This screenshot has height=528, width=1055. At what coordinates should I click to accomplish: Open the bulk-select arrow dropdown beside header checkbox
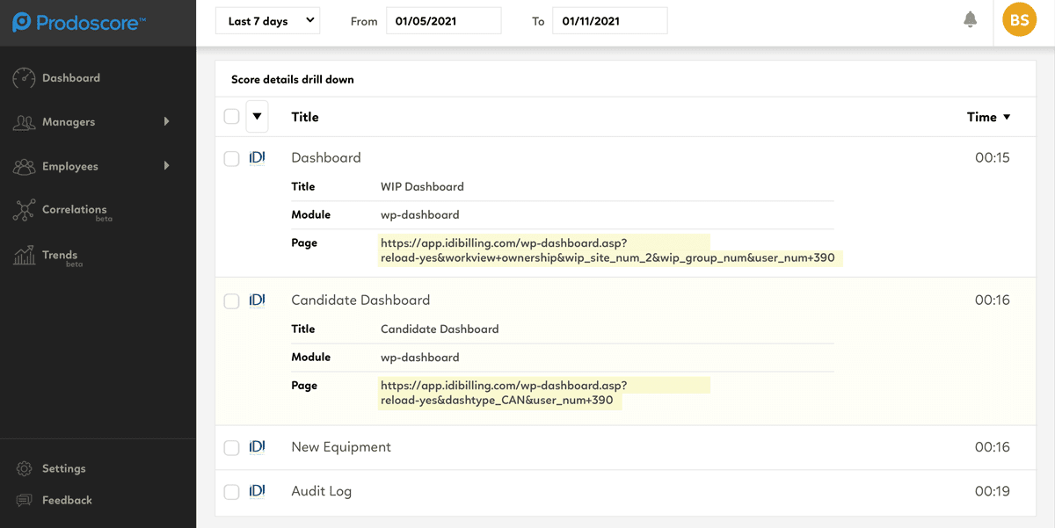[x=257, y=117]
